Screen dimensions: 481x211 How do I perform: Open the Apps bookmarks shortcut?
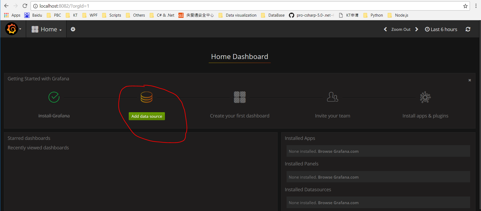12,15
